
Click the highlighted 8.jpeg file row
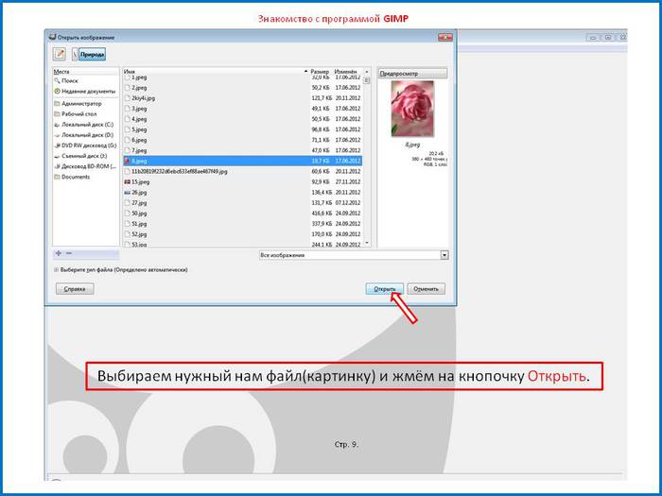243,162
